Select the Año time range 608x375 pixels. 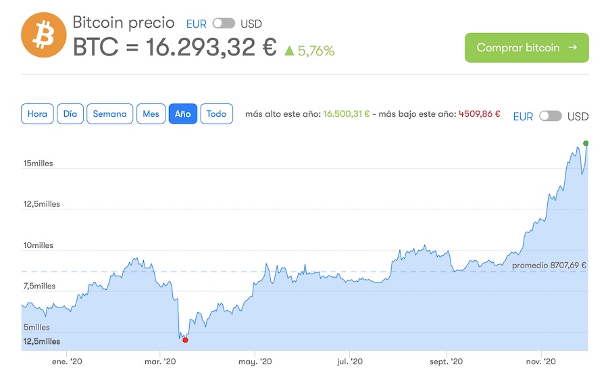tap(182, 114)
